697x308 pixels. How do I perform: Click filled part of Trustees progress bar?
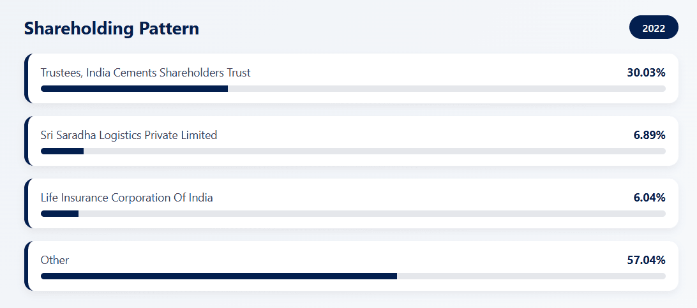pos(134,89)
